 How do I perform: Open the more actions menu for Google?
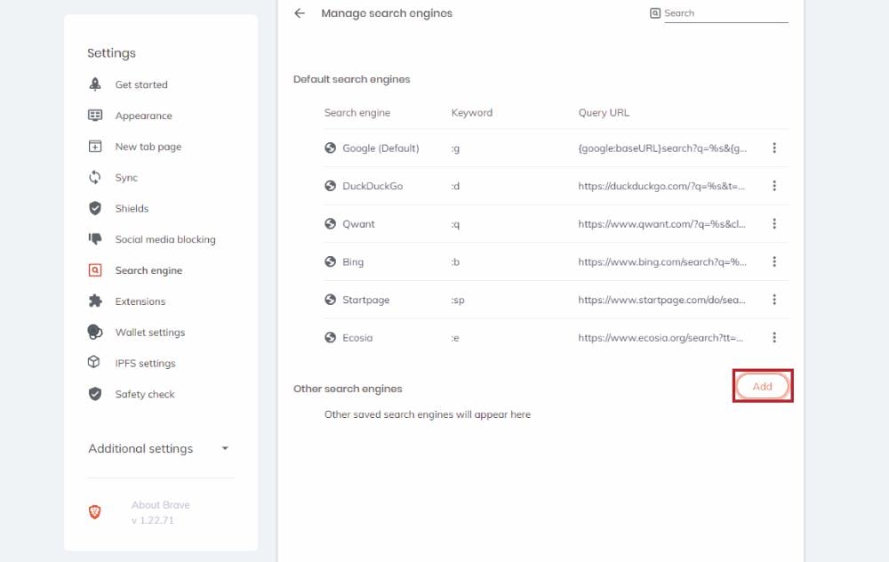[x=774, y=148]
